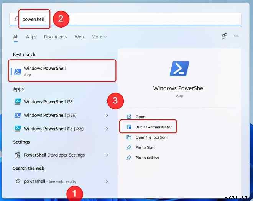Viewport: 253px width, 201px height.
Task: Switch to the Apps tab
Action: tap(31, 37)
